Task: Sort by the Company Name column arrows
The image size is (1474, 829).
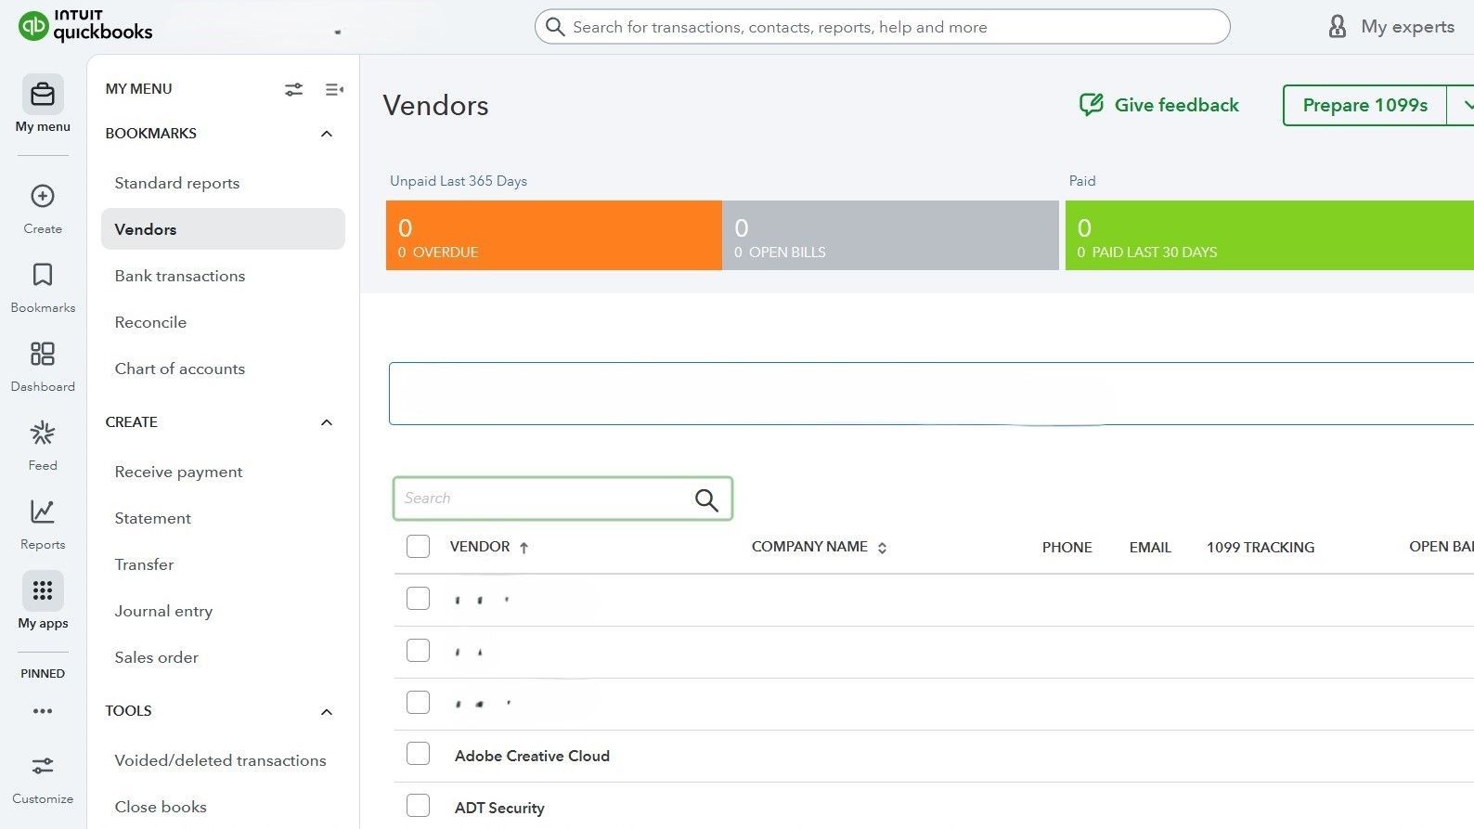Action: click(882, 548)
